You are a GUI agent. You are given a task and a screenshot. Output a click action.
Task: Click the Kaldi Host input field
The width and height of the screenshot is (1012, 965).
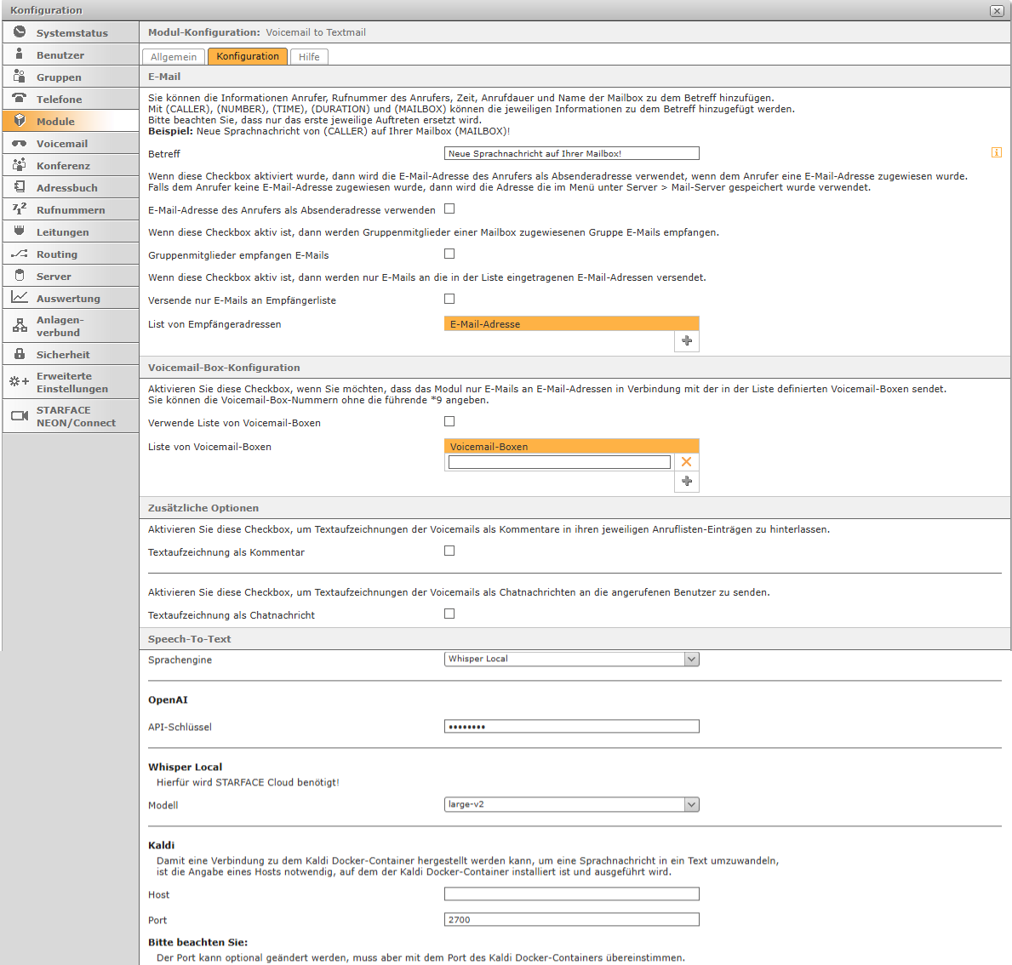tap(571, 894)
